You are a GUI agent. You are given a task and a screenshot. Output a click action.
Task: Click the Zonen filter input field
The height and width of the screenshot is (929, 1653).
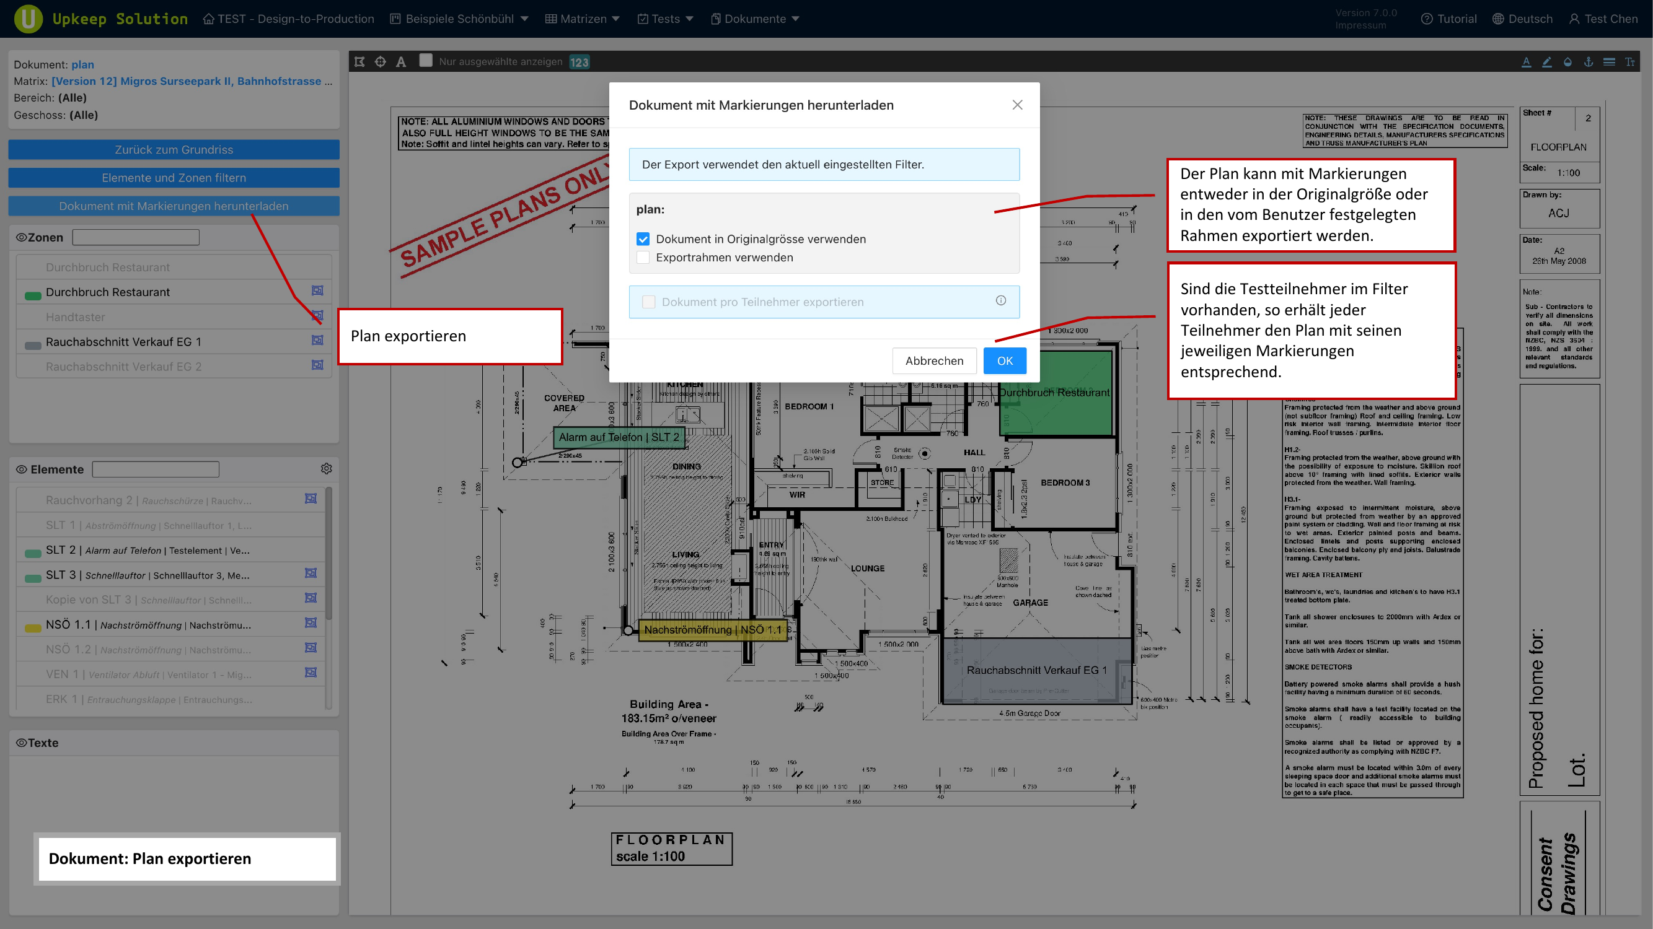[x=136, y=237]
